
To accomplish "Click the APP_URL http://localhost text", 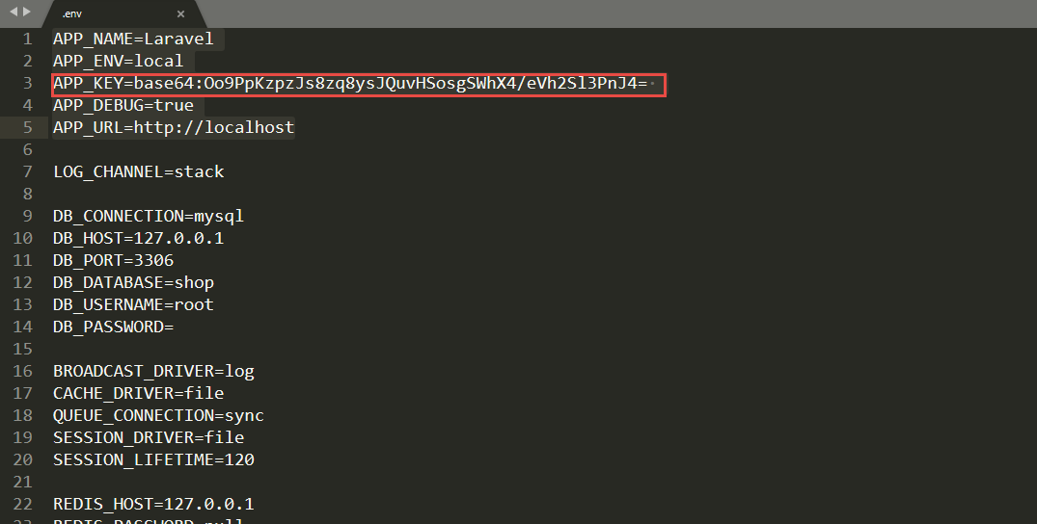I will [214, 127].
